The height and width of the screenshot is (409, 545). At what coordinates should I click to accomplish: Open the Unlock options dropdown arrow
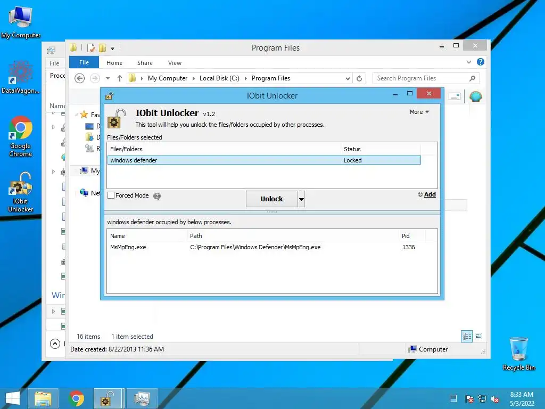(x=301, y=199)
